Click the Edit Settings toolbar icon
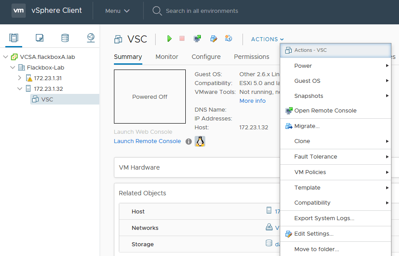This screenshot has height=256, width=399. [214, 39]
